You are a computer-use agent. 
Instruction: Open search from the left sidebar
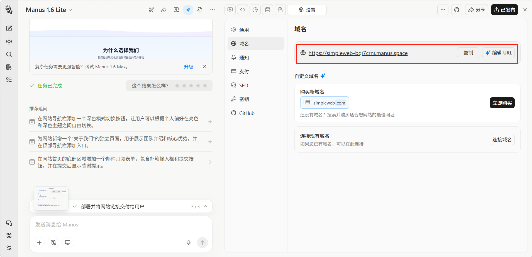9,54
